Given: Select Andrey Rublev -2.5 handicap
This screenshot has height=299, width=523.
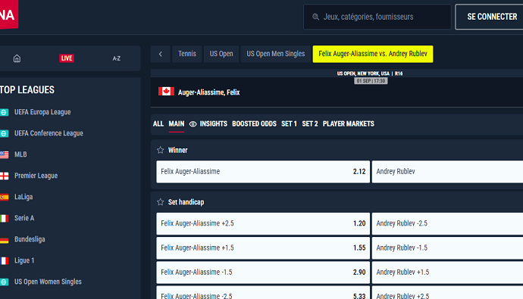Looking at the screenshot, I should (x=448, y=223).
